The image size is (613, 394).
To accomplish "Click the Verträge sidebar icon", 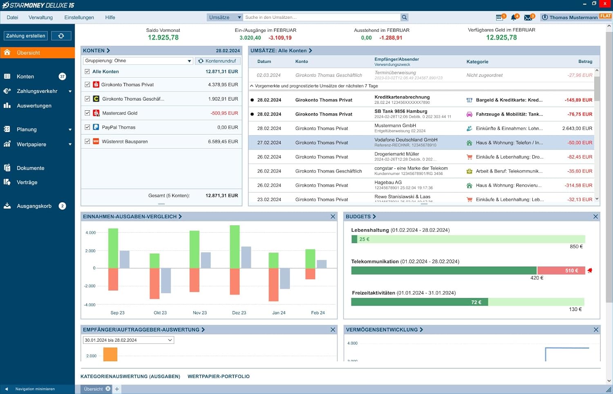I will [x=7, y=182].
